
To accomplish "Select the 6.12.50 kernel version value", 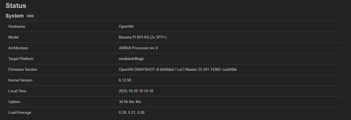I will pyautogui.click(x=125, y=80).
